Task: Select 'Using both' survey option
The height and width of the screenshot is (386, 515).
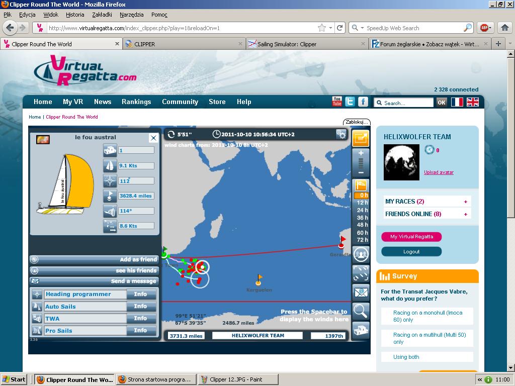Action: [x=406, y=357]
